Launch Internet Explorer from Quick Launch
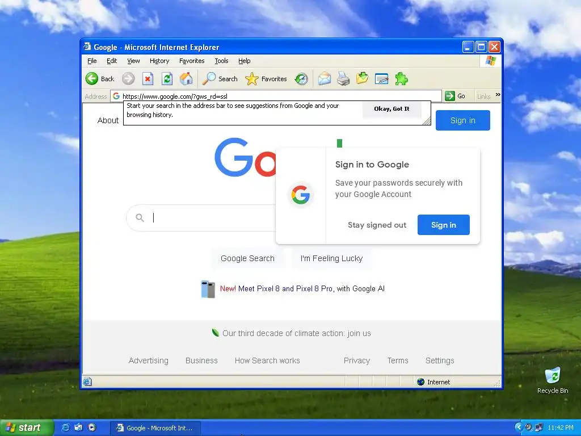This screenshot has width=581, height=436. click(65, 427)
